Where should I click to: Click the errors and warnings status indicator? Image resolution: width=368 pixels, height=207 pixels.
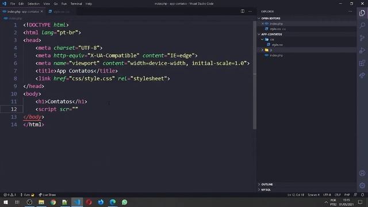pos(10,195)
